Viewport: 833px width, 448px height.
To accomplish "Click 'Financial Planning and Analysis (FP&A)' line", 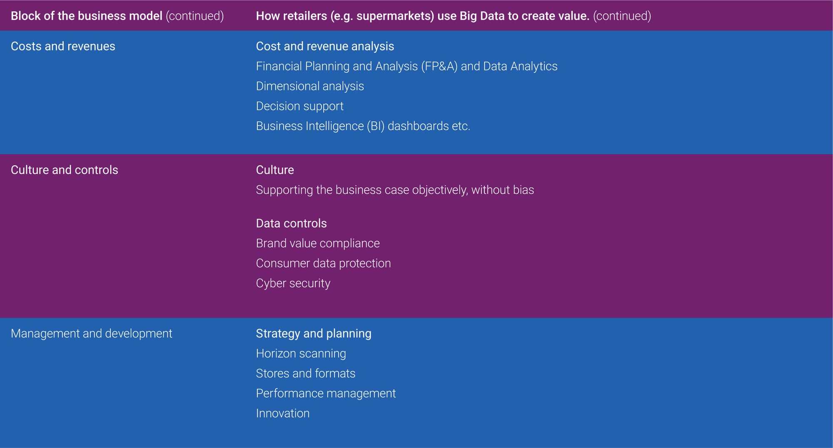I will (407, 66).
